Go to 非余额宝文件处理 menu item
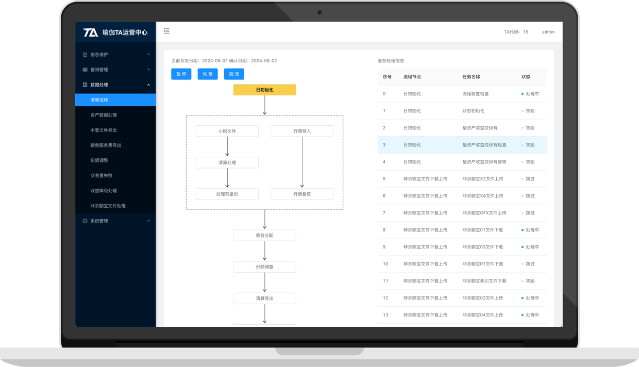 [x=108, y=206]
